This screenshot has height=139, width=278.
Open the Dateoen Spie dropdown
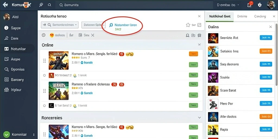tap(93, 25)
